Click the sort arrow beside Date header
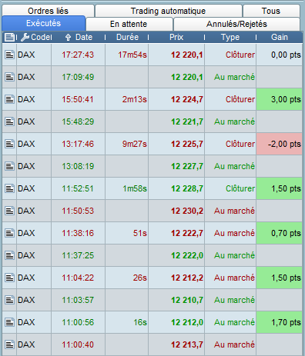Viewport: 305px width, 356px height. 68,38
